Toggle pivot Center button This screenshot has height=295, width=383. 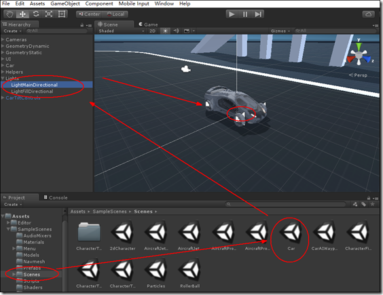point(90,14)
